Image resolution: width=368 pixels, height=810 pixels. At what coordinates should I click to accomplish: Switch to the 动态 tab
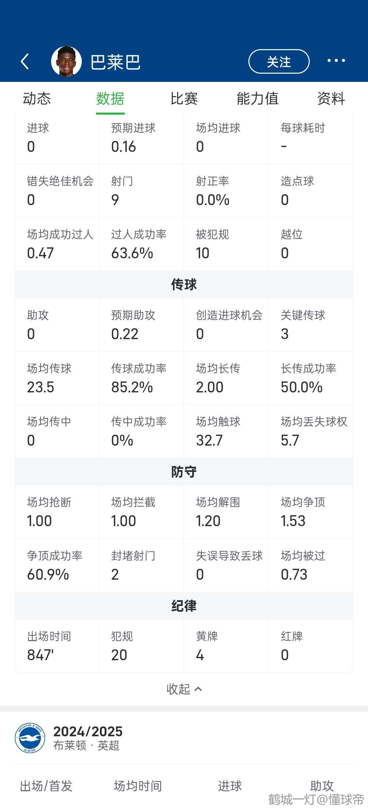pos(37,99)
